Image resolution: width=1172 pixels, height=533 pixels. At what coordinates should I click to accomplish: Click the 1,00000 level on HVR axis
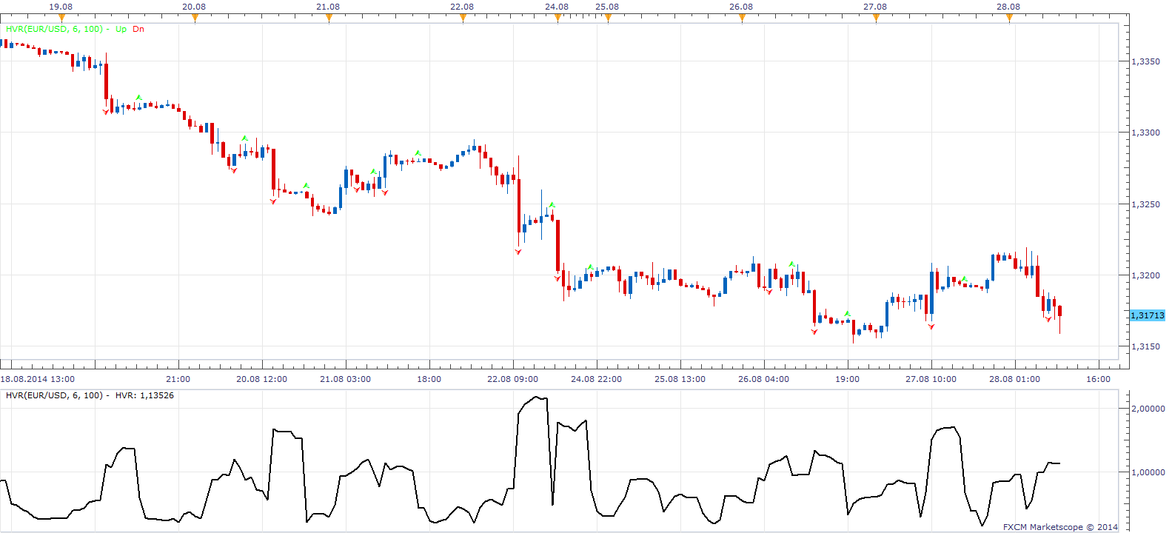(1148, 472)
